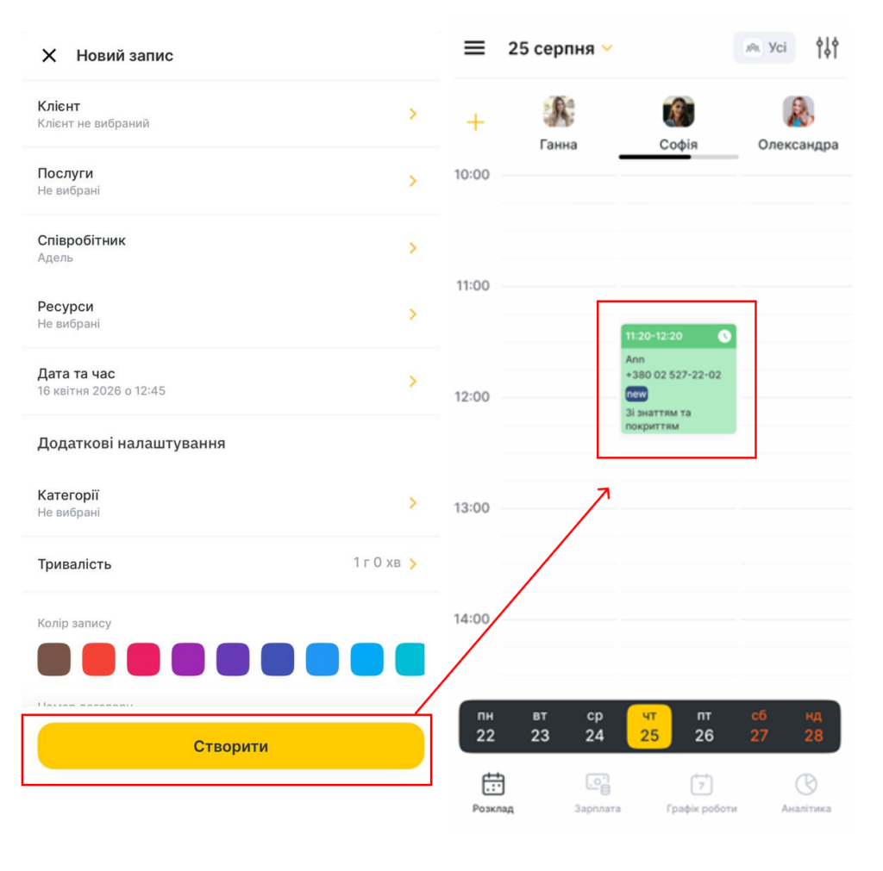Tap the yellow plus add icon
Viewport: 883px width, 871px height.
(x=475, y=122)
